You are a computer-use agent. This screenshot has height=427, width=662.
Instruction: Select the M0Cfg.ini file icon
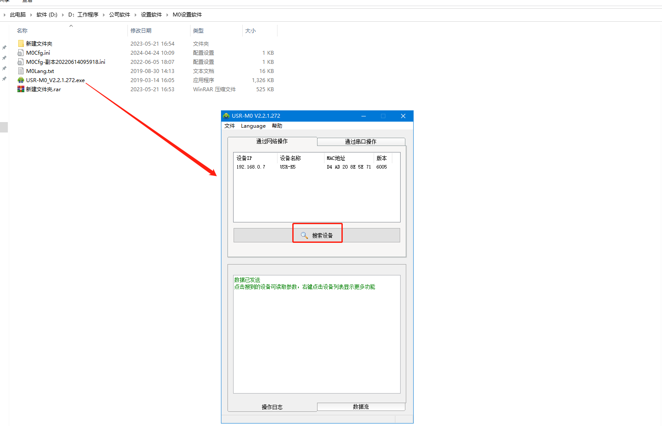click(x=21, y=53)
